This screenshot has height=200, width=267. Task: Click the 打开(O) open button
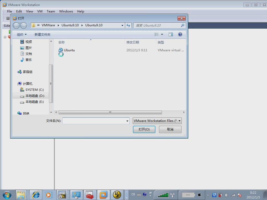(x=144, y=129)
